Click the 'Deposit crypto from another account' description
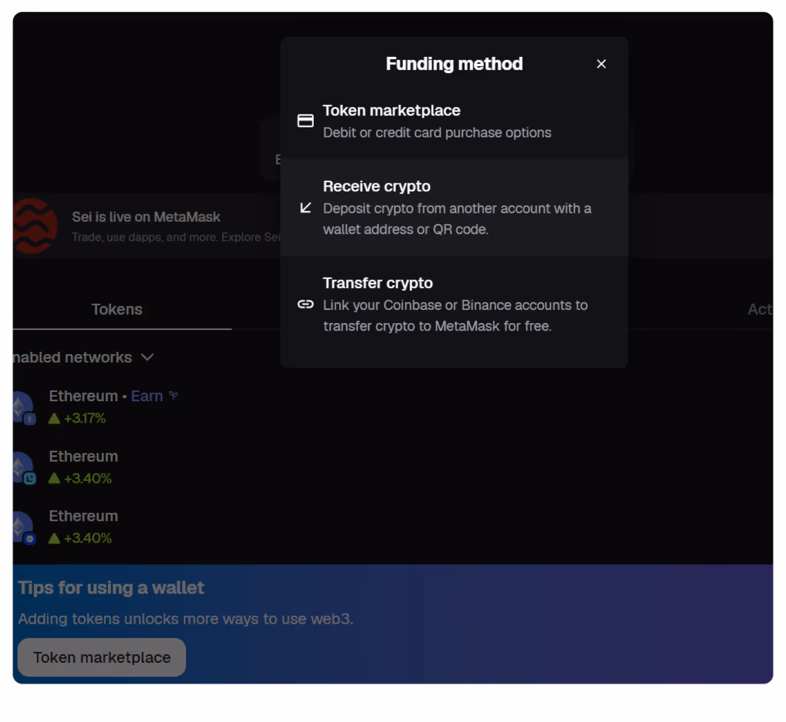 coord(457,219)
